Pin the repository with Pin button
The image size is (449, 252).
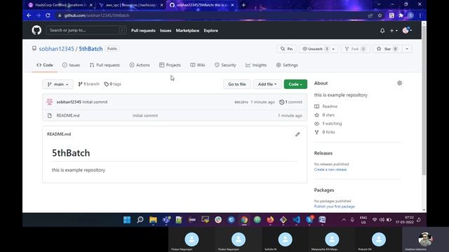coord(287,49)
